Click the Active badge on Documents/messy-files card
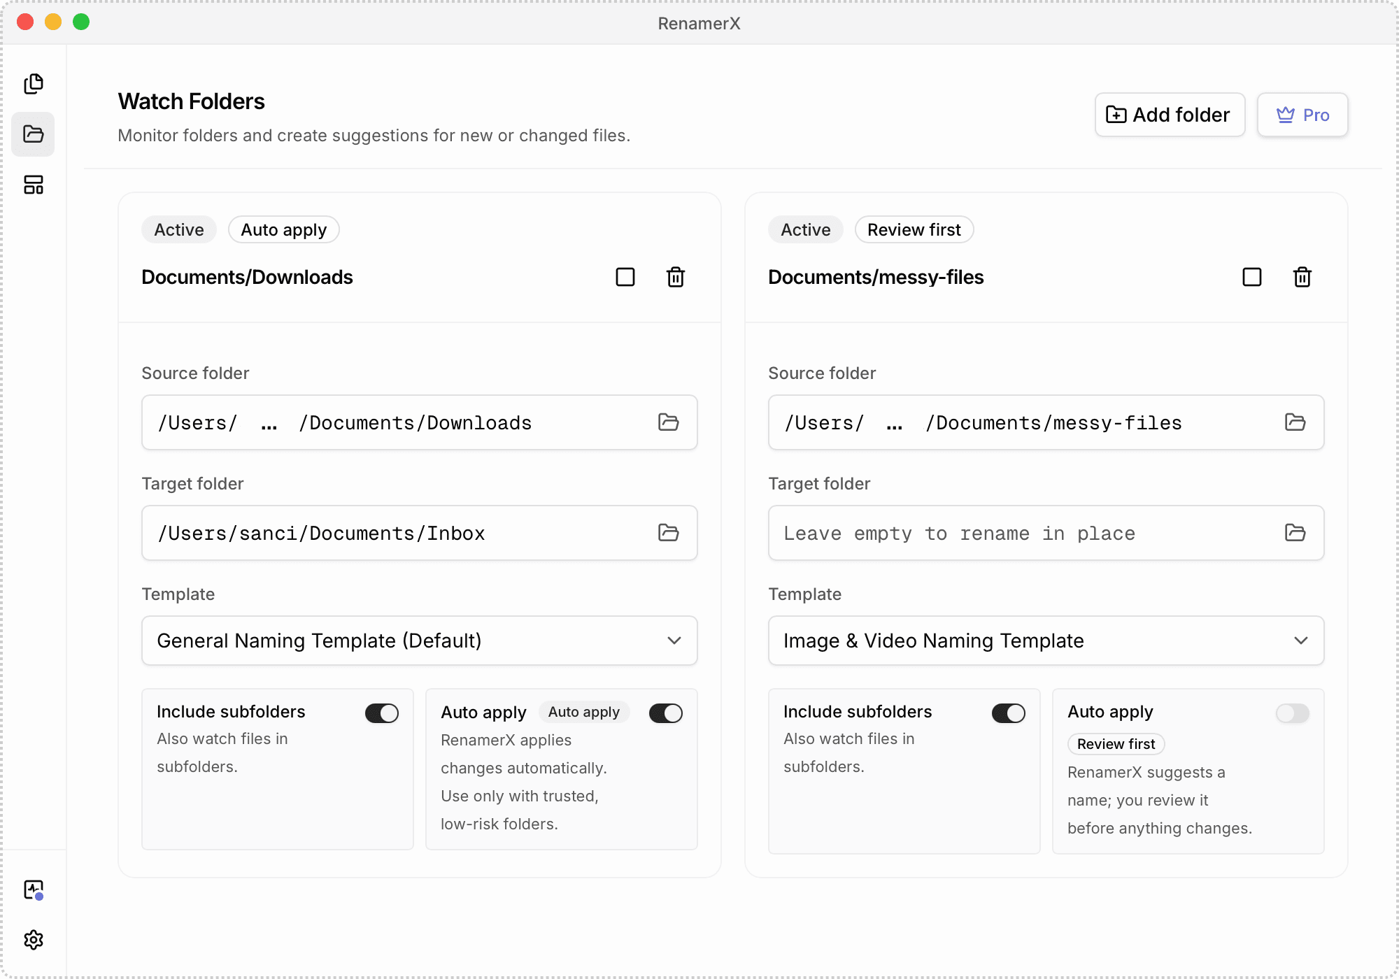This screenshot has height=979, width=1399. (x=806, y=229)
